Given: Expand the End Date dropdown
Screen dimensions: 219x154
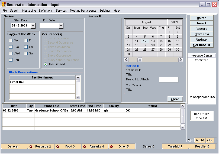Looking at the screenshot, I should pyautogui.click(x=61, y=26).
